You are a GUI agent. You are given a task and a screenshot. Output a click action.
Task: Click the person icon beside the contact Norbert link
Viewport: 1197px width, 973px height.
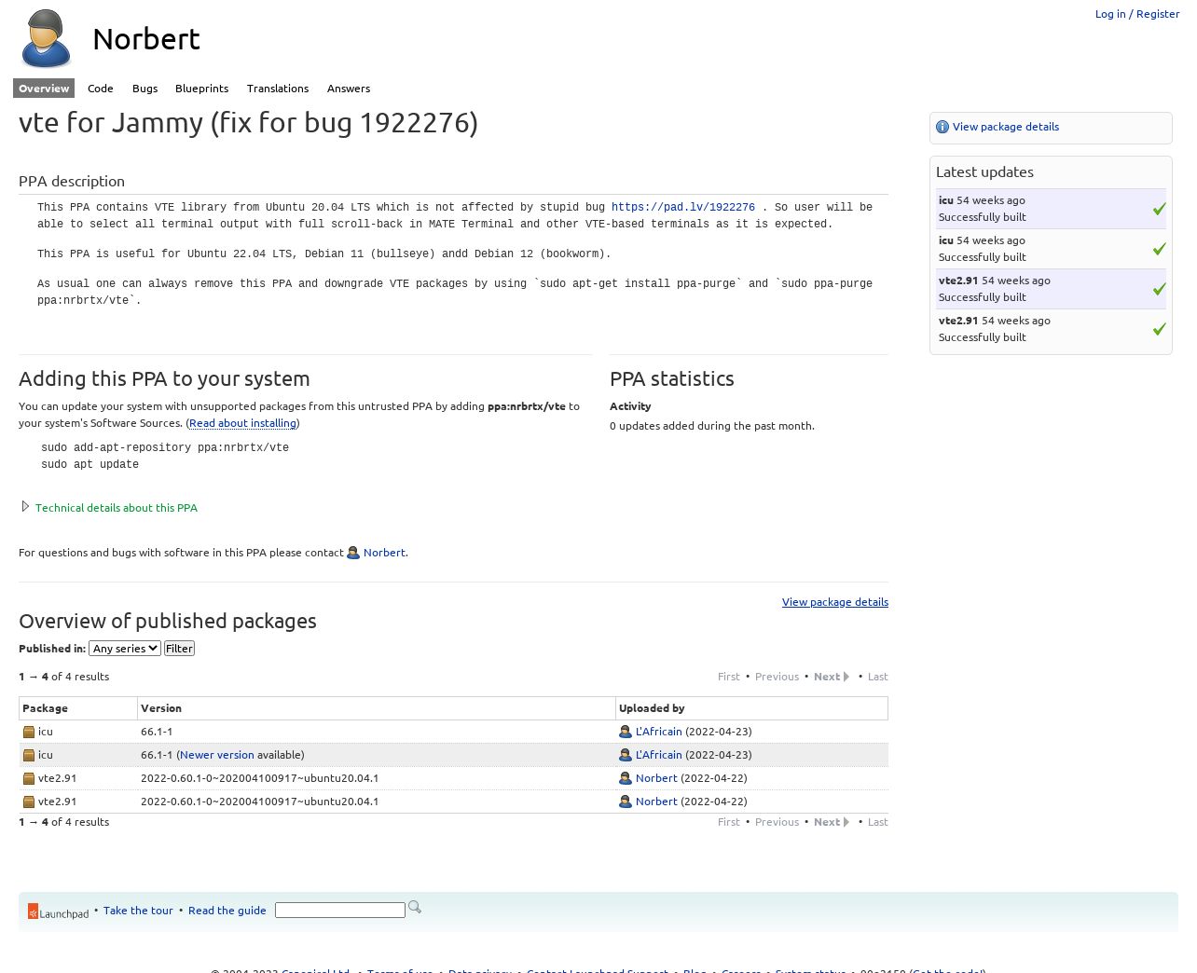tap(353, 553)
